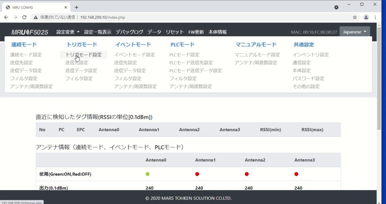Open デバッグログ in the navbar
The image size is (386, 204).
tap(129, 32)
